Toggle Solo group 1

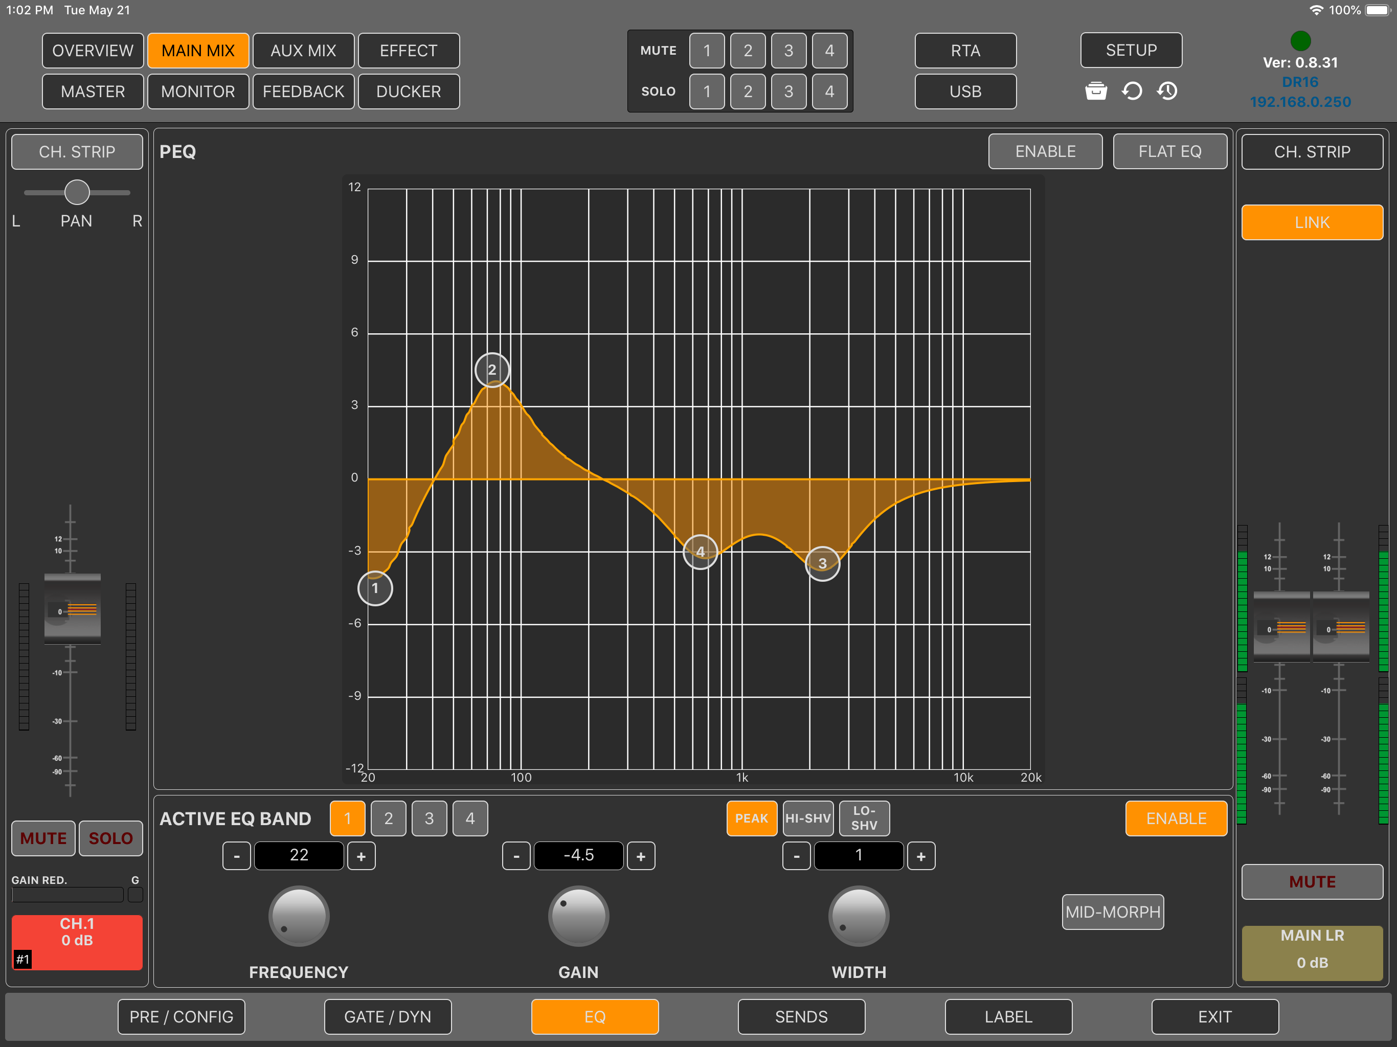(x=707, y=92)
